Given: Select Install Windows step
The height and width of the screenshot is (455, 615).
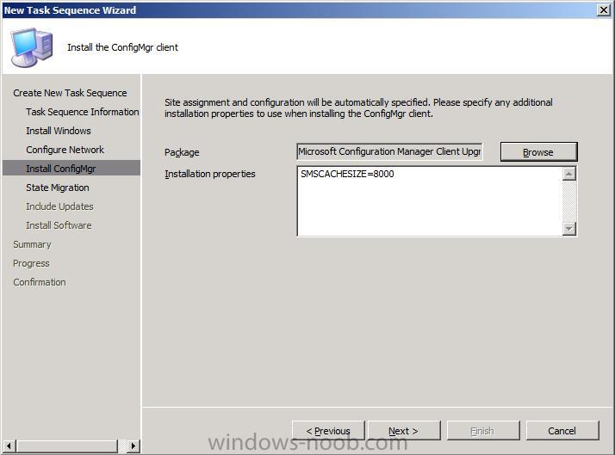Looking at the screenshot, I should pyautogui.click(x=59, y=131).
